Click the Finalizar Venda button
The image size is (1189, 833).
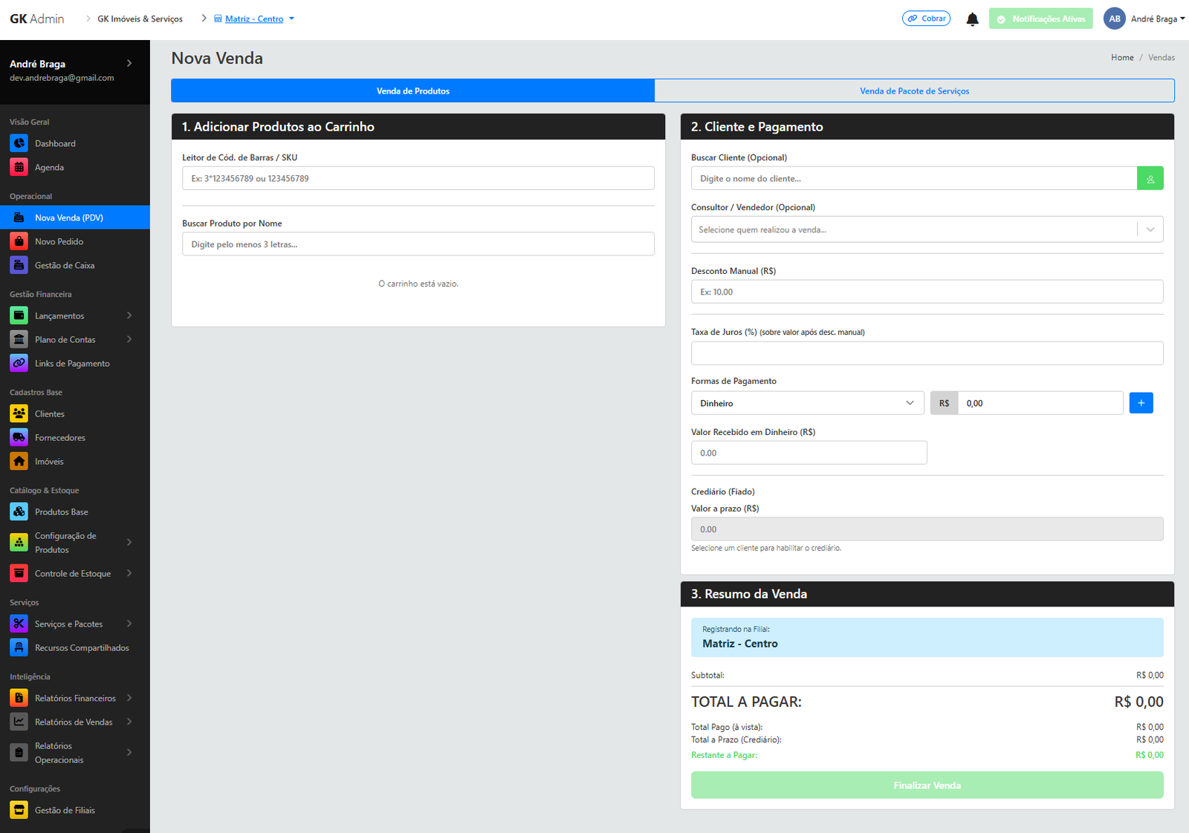tap(927, 785)
